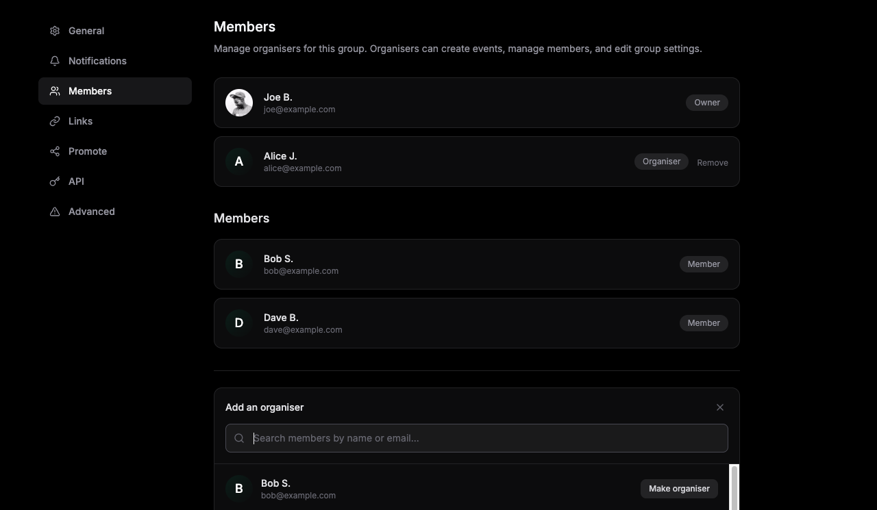Select the Members people icon
This screenshot has width=877, height=510.
tap(54, 91)
